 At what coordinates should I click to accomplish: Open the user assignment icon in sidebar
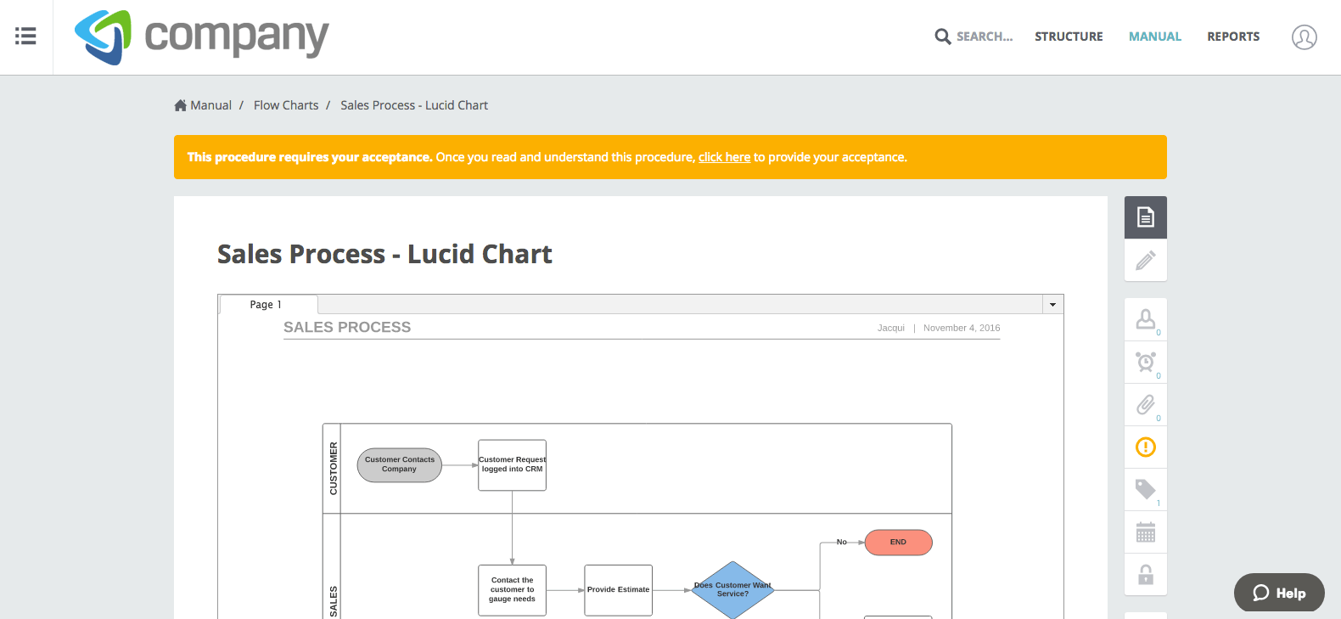[x=1146, y=319]
